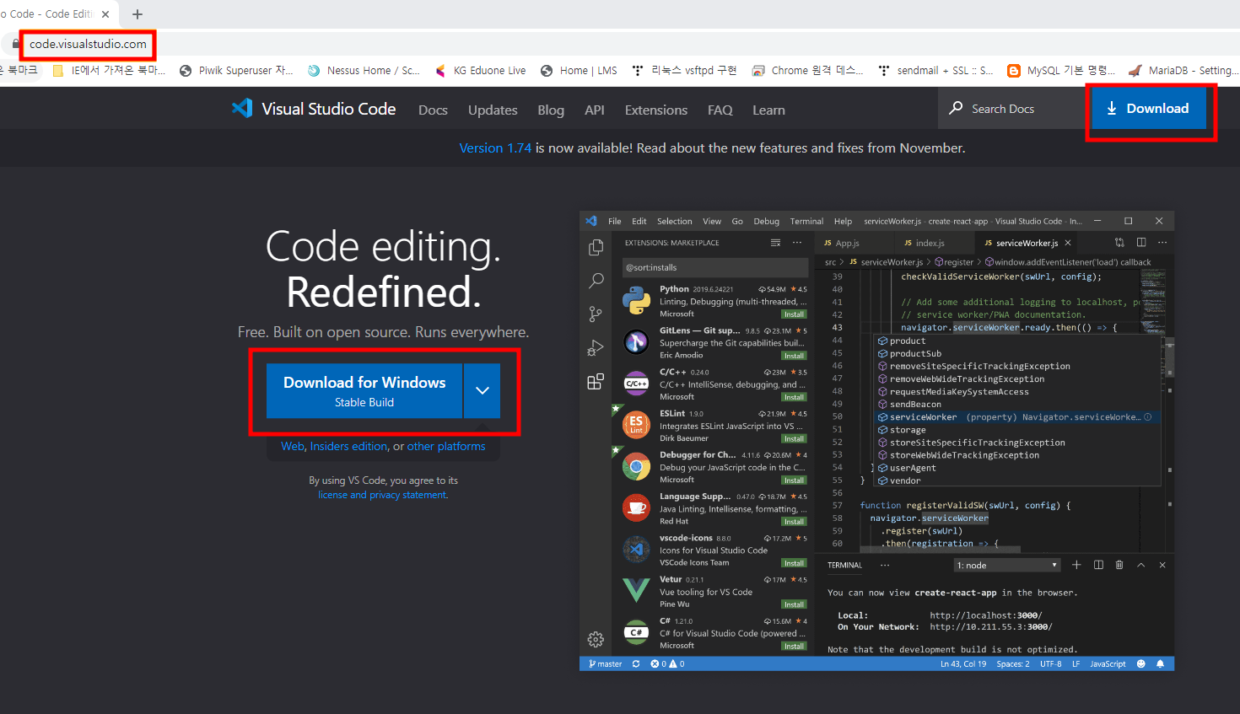This screenshot has height=714, width=1240.
Task: Open the Docs navigation item
Action: pyautogui.click(x=433, y=110)
